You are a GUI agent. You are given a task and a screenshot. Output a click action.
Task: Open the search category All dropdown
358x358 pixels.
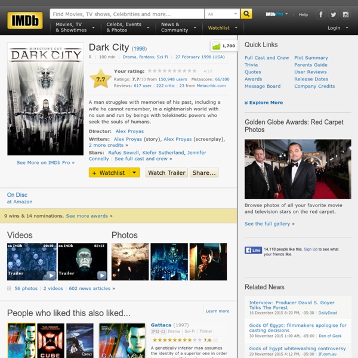[x=223, y=14]
